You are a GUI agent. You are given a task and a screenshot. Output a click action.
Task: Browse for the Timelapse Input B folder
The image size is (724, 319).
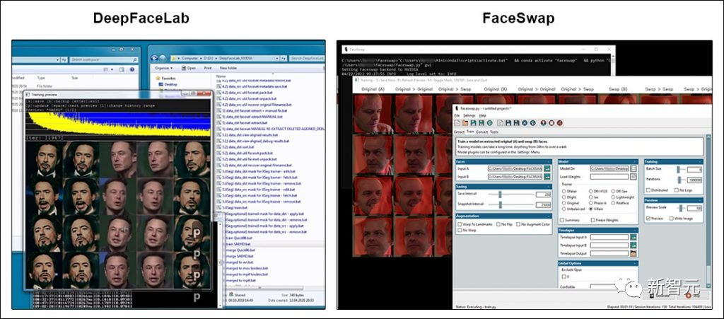(x=633, y=245)
